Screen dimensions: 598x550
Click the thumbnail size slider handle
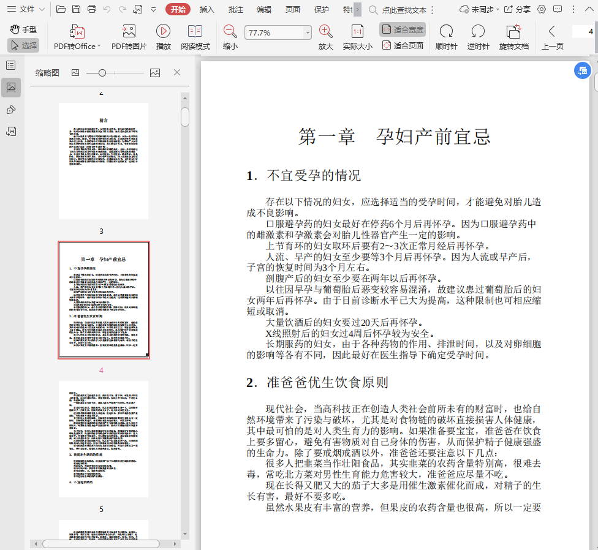(102, 73)
